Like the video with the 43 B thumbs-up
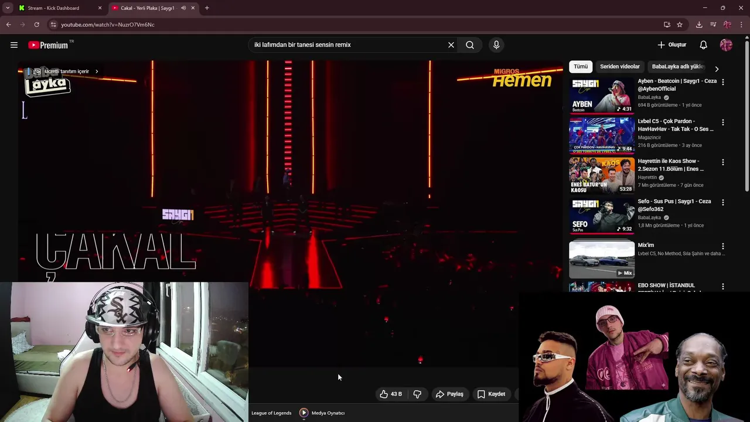750x422 pixels. (391, 394)
